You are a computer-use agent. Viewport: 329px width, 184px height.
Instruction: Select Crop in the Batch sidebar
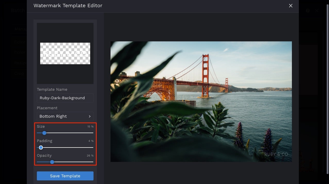click(x=19, y=73)
